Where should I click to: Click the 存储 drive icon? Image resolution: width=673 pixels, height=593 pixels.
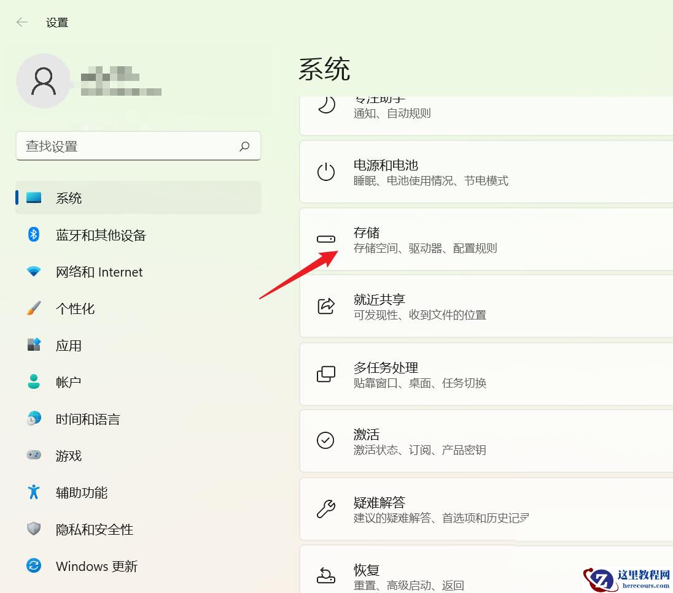tap(326, 239)
